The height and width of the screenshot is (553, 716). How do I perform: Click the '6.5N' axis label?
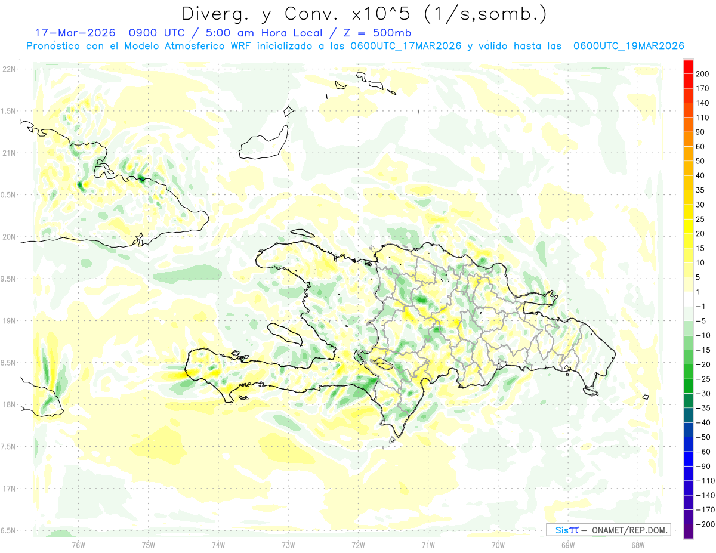[x=9, y=530]
